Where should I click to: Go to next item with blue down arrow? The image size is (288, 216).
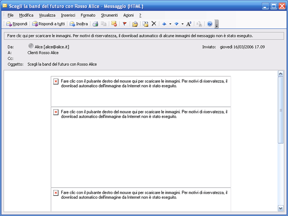[x=176, y=24]
